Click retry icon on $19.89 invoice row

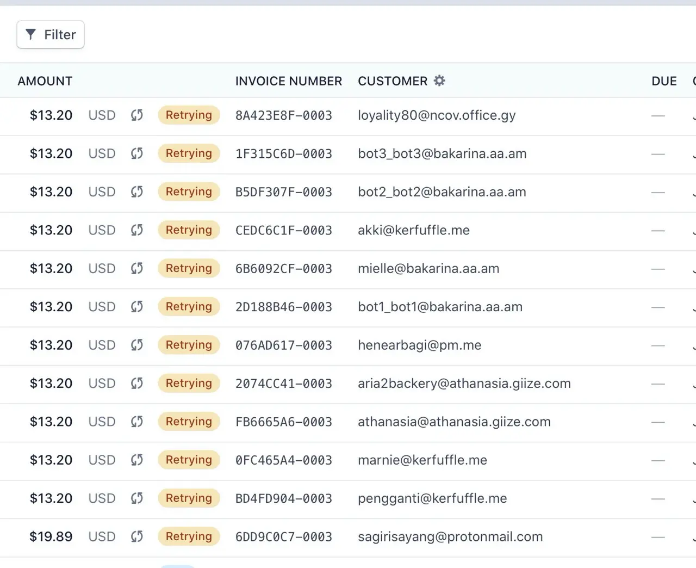[137, 536]
